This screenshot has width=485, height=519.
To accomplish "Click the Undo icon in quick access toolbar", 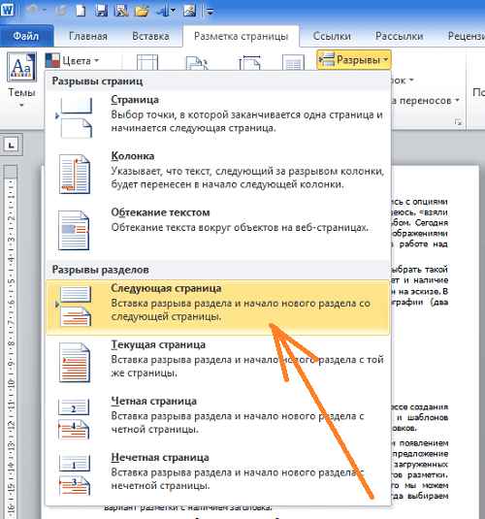I will tap(31, 11).
